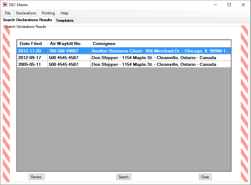This screenshot has width=251, height=185.
Task: Select the 2012-11-20 date cell
Action: coord(32,51)
